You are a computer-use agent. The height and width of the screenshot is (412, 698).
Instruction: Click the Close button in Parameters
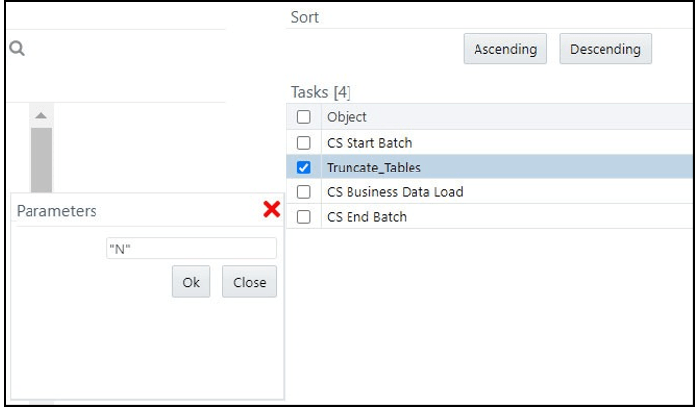(x=249, y=282)
